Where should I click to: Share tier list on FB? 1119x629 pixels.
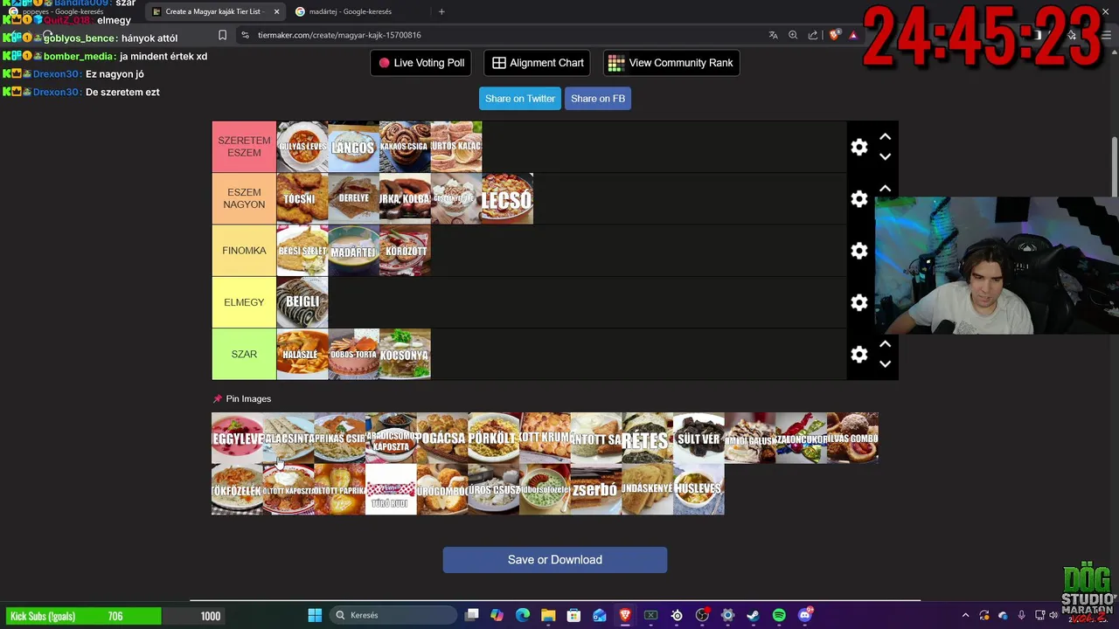coord(598,99)
